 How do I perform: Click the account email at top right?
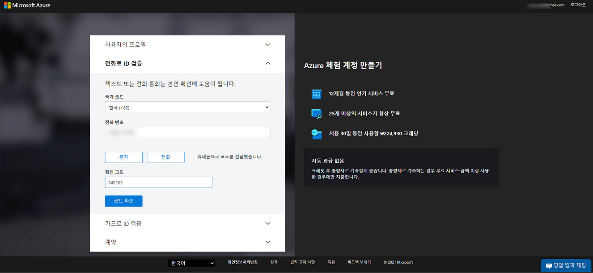[x=546, y=5]
